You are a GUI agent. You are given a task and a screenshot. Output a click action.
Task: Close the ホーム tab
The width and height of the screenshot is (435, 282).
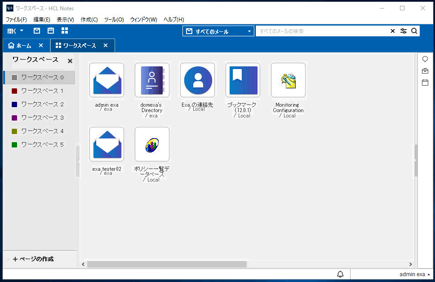(x=41, y=45)
